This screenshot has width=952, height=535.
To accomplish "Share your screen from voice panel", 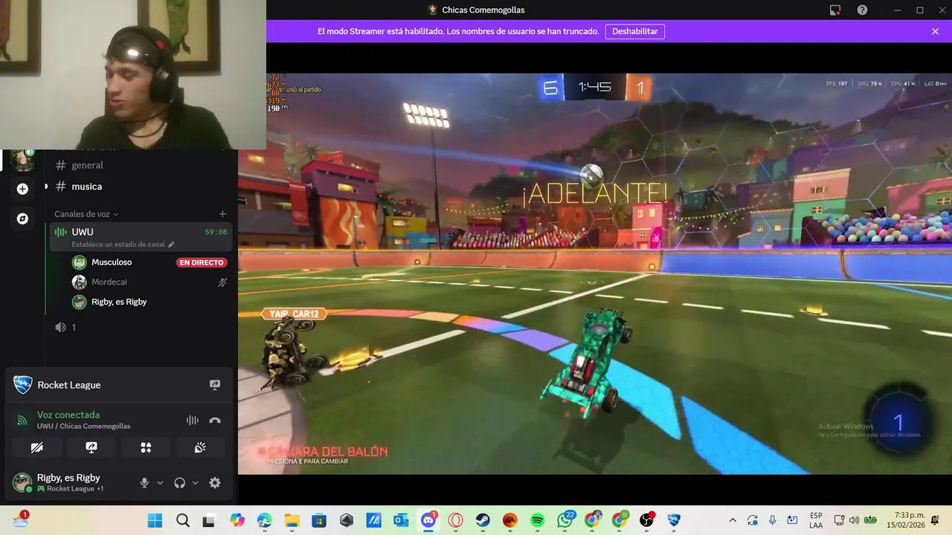I will (x=91, y=447).
